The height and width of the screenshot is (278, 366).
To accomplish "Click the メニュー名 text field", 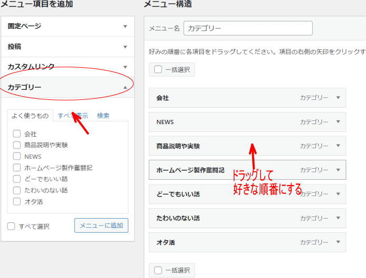I will pos(248,28).
